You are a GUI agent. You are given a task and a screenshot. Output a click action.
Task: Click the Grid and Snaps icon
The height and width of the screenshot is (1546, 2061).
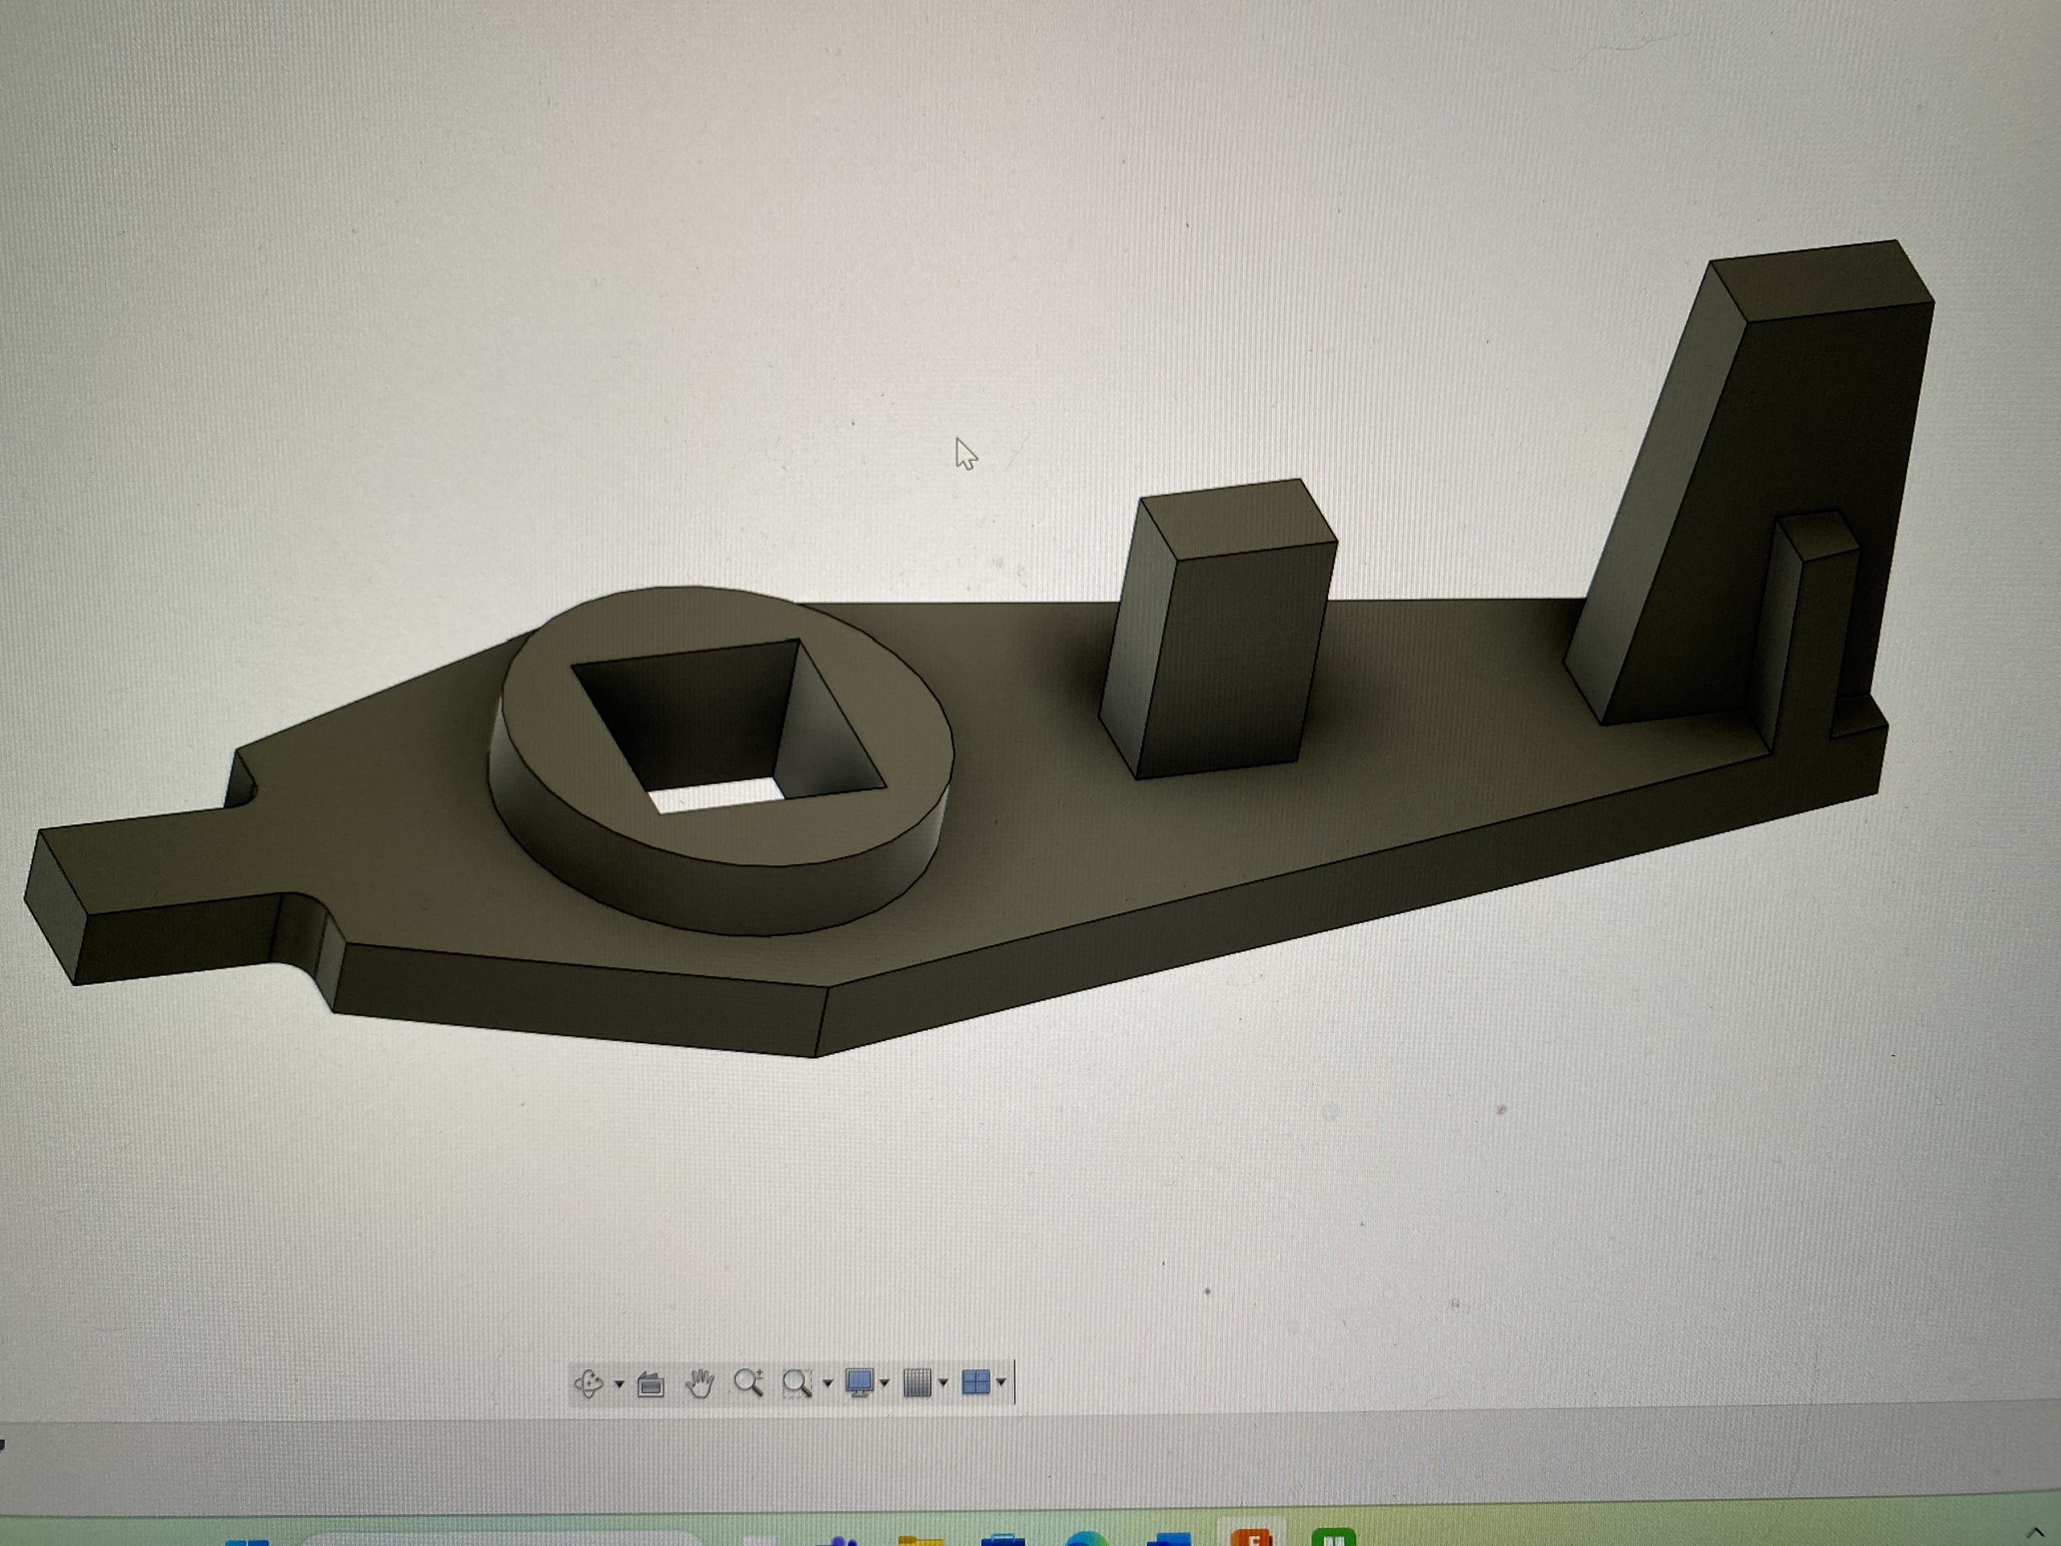click(x=918, y=1383)
